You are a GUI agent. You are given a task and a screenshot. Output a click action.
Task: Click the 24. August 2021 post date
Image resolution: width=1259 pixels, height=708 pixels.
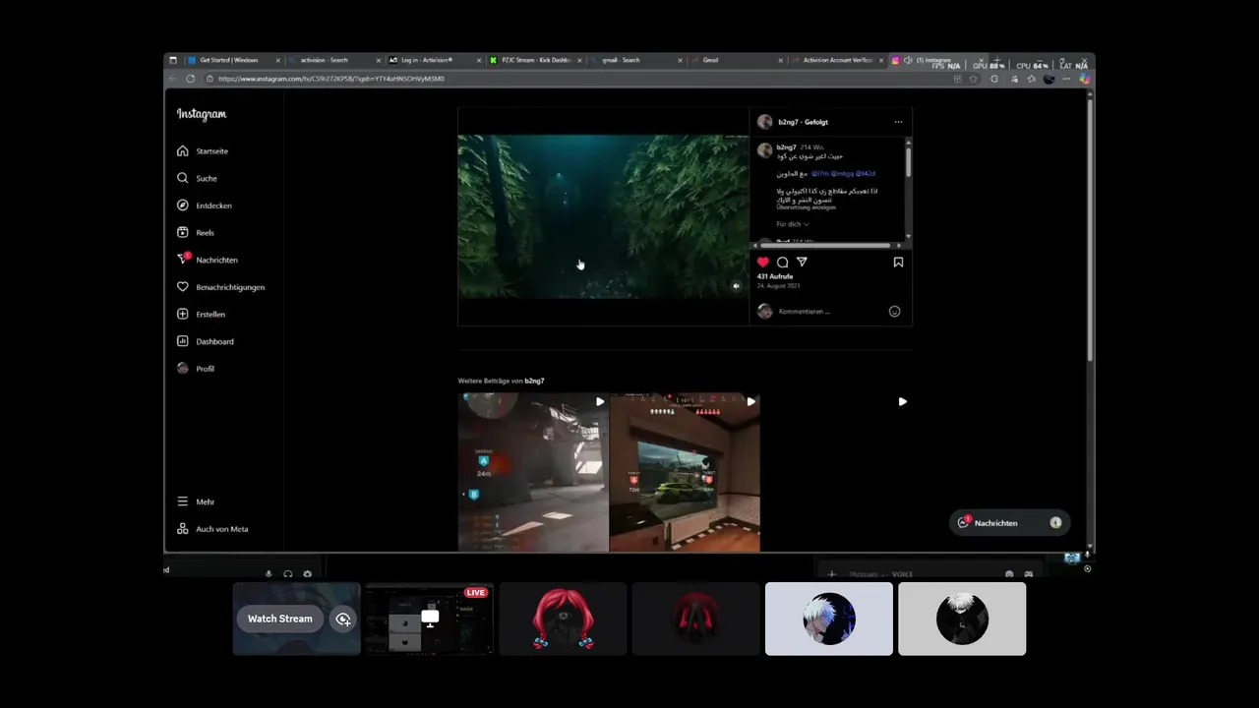click(778, 285)
